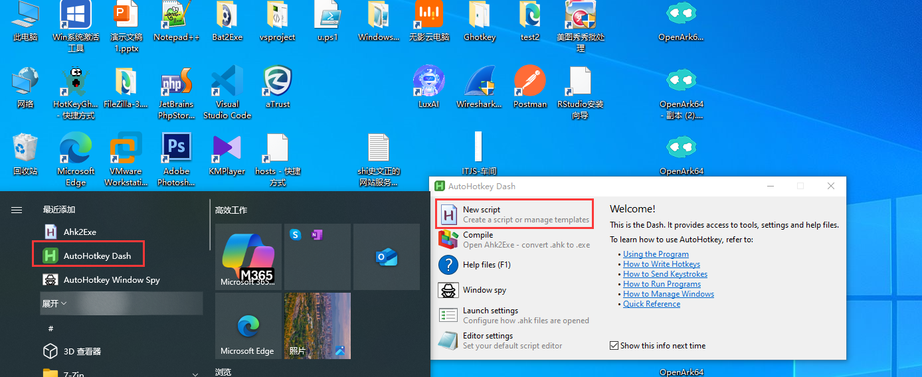Select the Visual Studio Code desktop icon
Viewport: 922px width, 377px height.
[x=227, y=92]
